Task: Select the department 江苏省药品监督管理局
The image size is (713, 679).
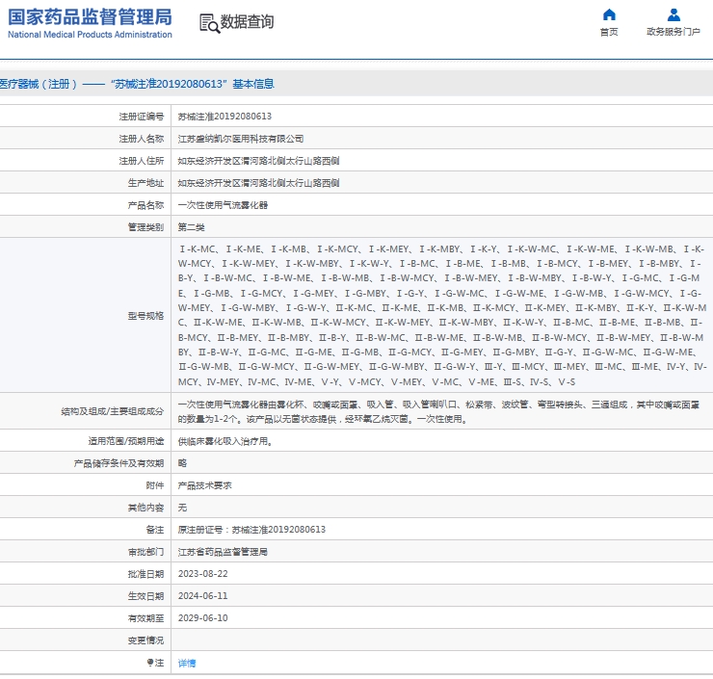Action: (223, 552)
